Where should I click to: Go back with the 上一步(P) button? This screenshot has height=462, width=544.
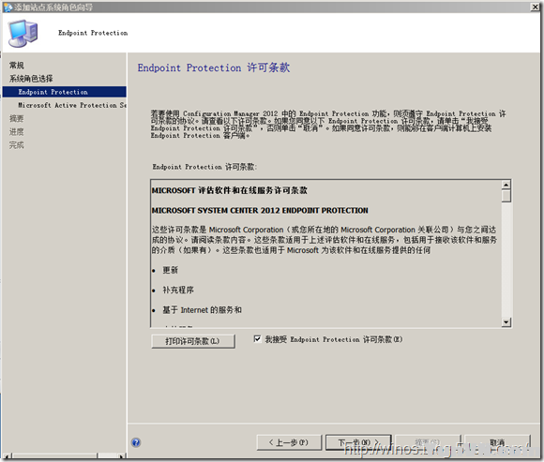[x=289, y=442]
